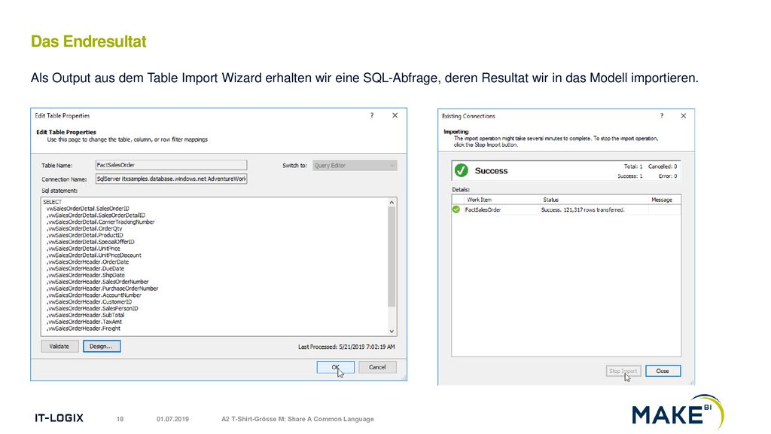Click the help icon in Existing Connections
This screenshot has height=434, width=771.
point(661,116)
